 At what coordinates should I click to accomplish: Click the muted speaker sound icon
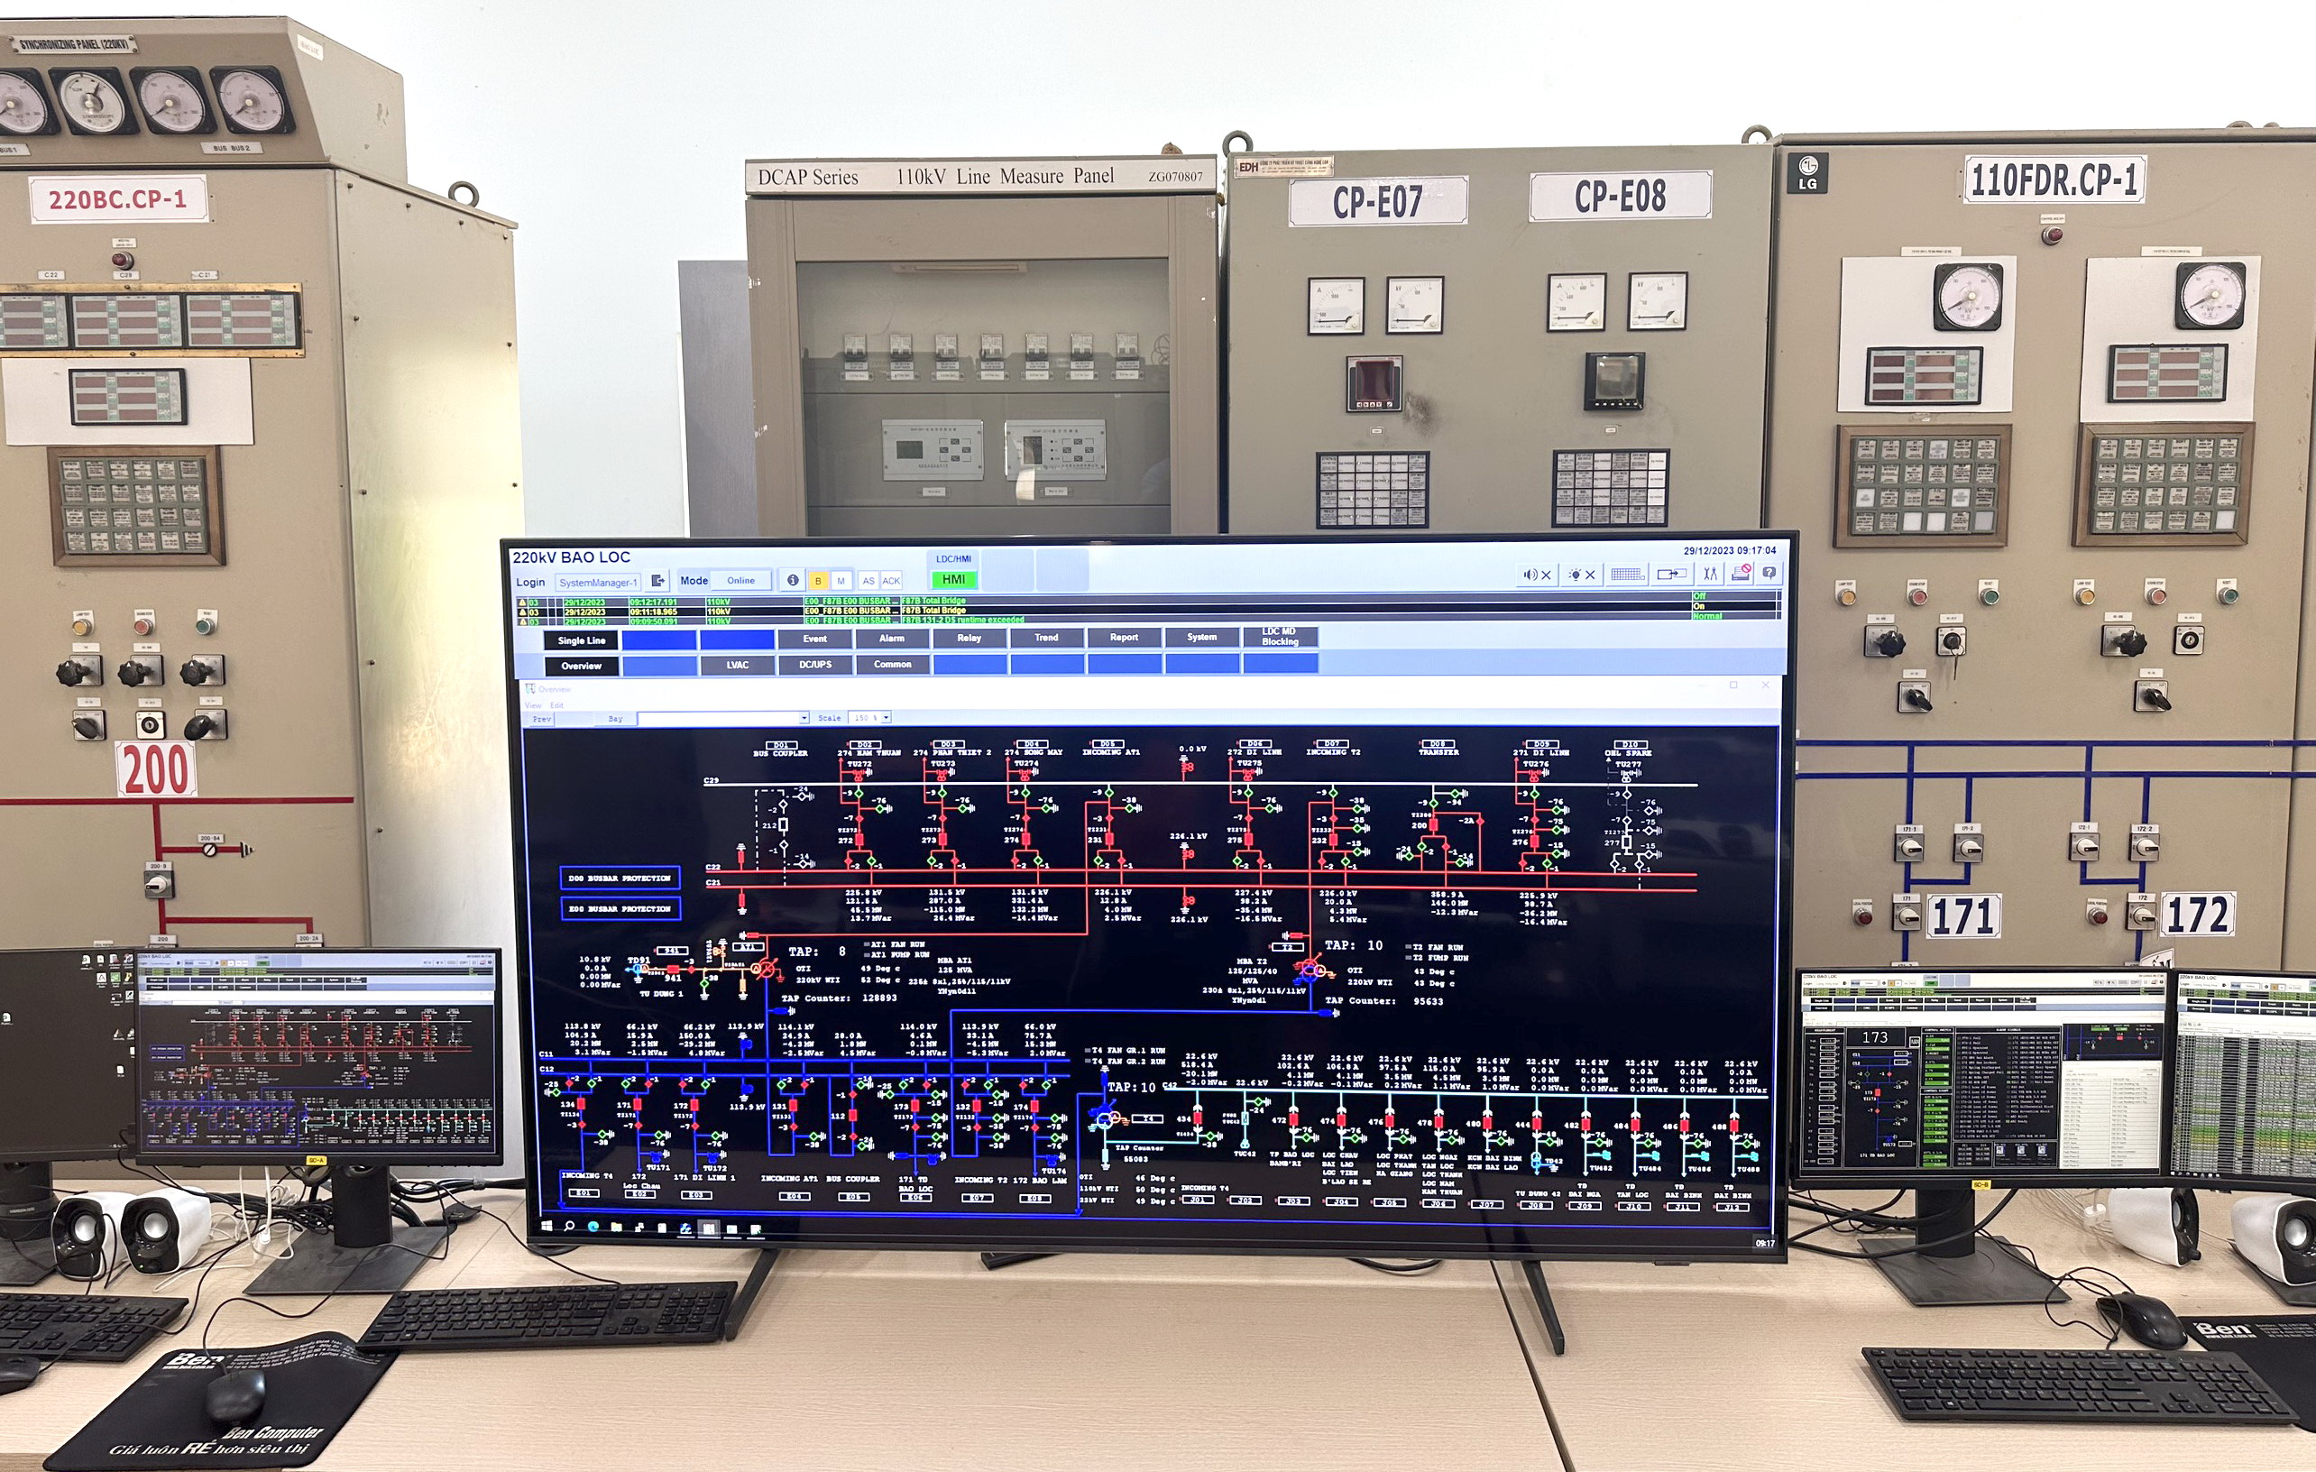(x=1537, y=575)
